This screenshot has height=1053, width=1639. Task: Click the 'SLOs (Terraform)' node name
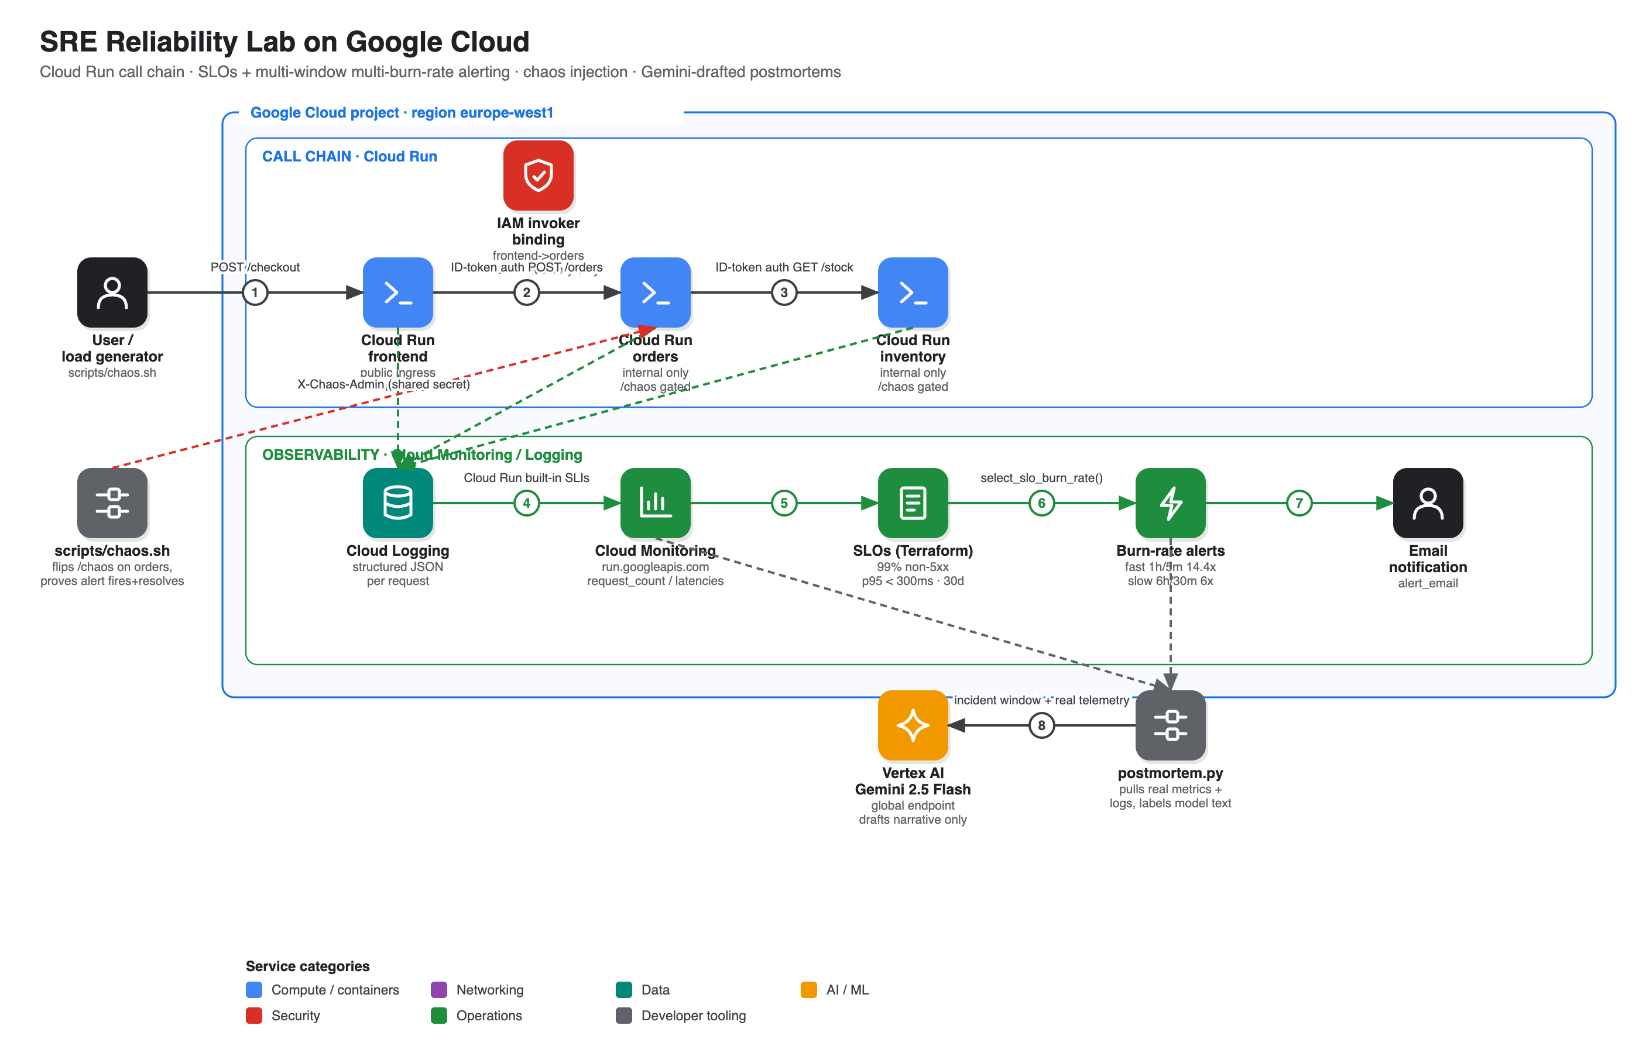(913, 550)
